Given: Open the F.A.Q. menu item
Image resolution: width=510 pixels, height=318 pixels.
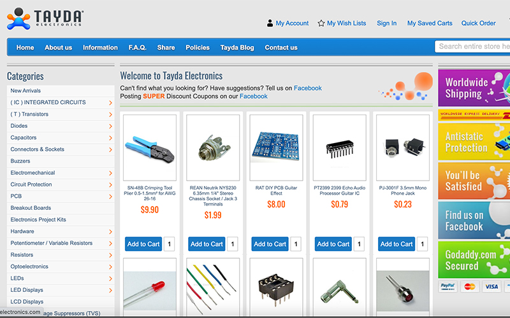Looking at the screenshot, I should click(137, 47).
